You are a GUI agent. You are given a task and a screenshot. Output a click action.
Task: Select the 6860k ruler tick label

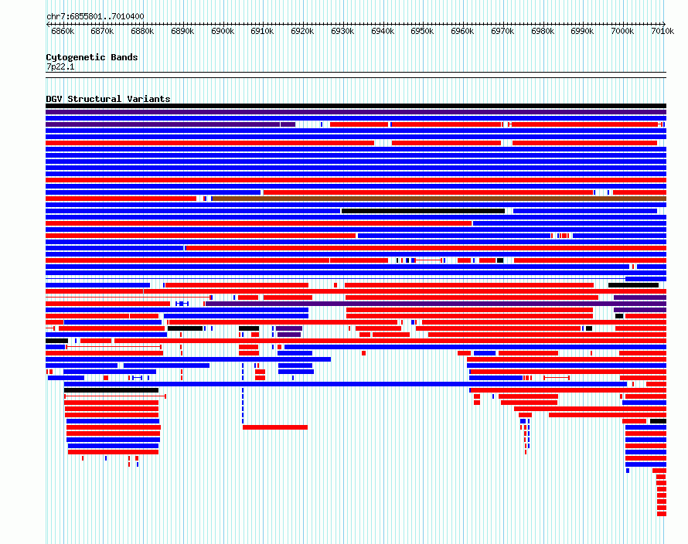coord(63,31)
